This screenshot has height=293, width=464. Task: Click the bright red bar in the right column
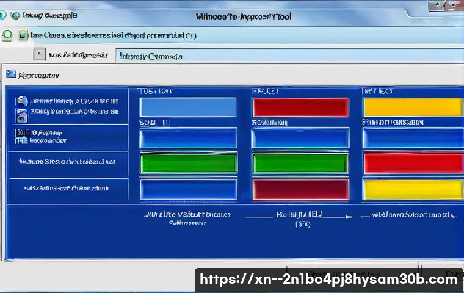[x=413, y=163]
